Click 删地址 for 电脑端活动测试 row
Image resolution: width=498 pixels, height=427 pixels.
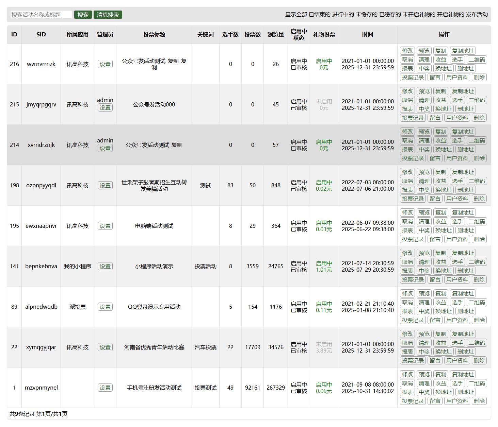point(466,230)
